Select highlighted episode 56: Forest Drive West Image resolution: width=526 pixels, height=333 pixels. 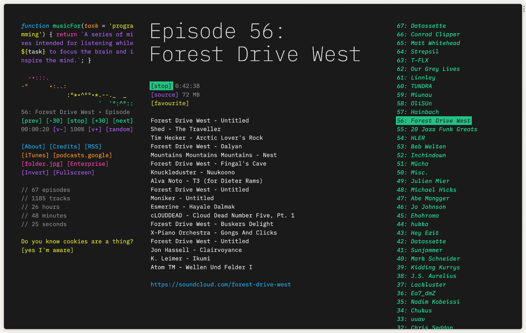(x=434, y=121)
